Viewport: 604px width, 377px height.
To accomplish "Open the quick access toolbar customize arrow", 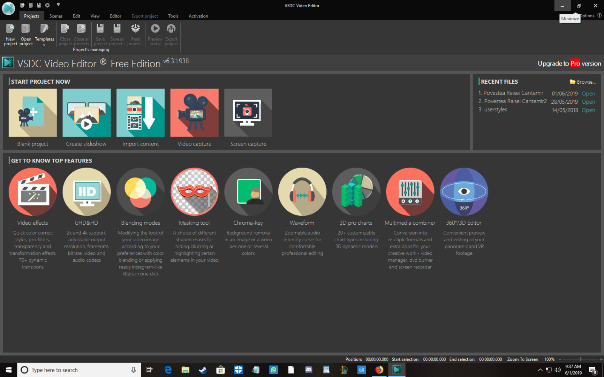I will click(58, 5).
